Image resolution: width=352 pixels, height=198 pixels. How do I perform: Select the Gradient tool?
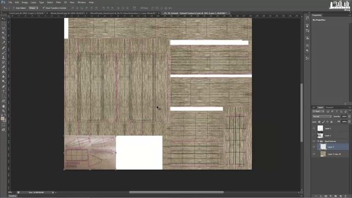[x=3, y=72]
